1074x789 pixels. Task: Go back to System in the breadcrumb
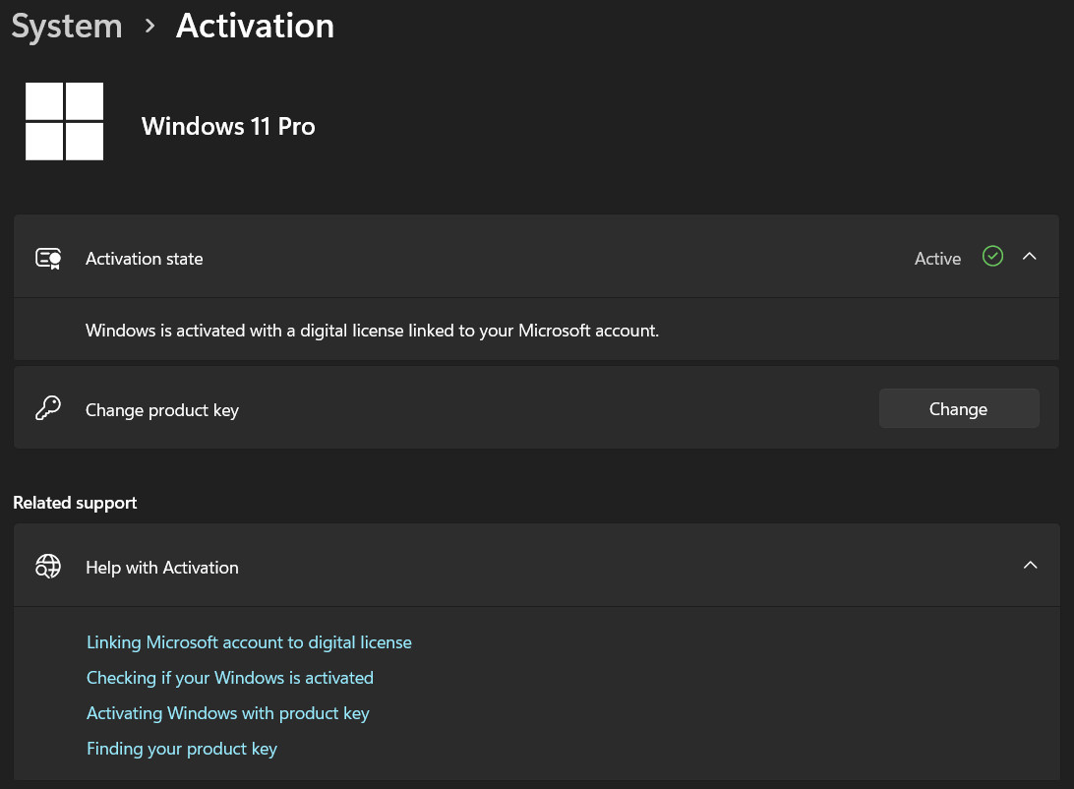pyautogui.click(x=67, y=27)
